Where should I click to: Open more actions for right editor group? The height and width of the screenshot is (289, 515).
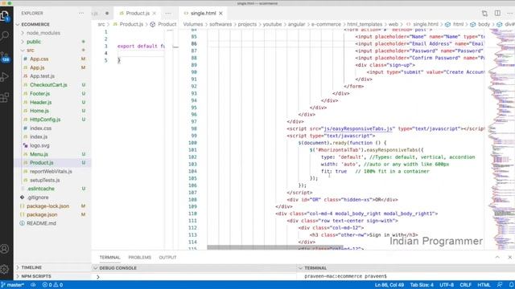click(509, 13)
